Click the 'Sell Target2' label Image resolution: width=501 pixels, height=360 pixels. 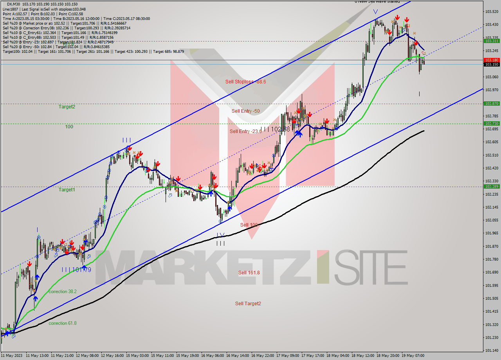pos(248,304)
